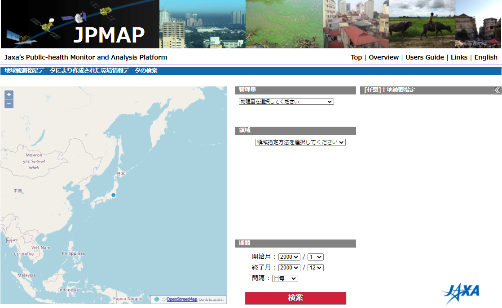Zoom in on the map with the plus icon

(9, 95)
